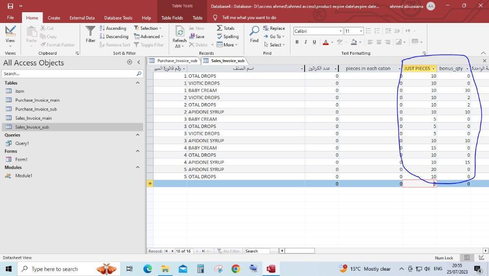Toggle Underline text formatting
This screenshot has height=276, width=489.
coord(314,42)
